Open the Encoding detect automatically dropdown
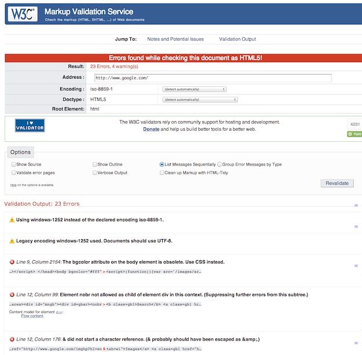The width and height of the screenshot is (362, 355). (194, 89)
